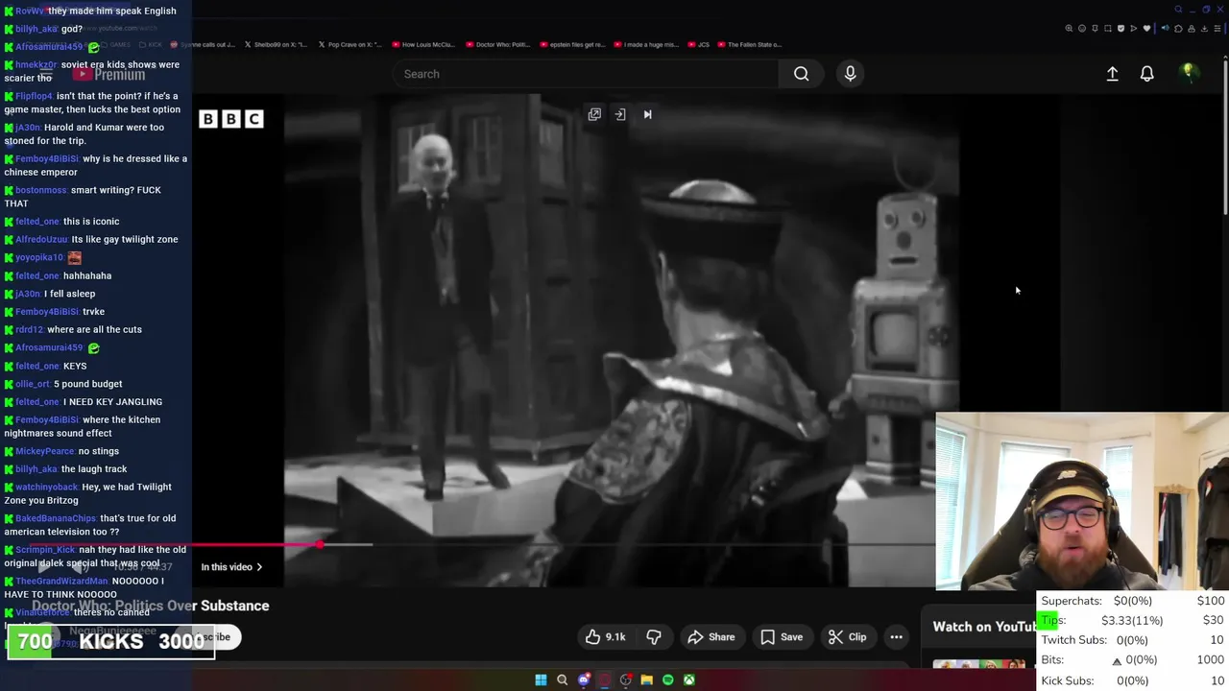Screen dimensions: 1229x691
Task: Expand the In this video chapters
Action: pyautogui.click(x=231, y=567)
